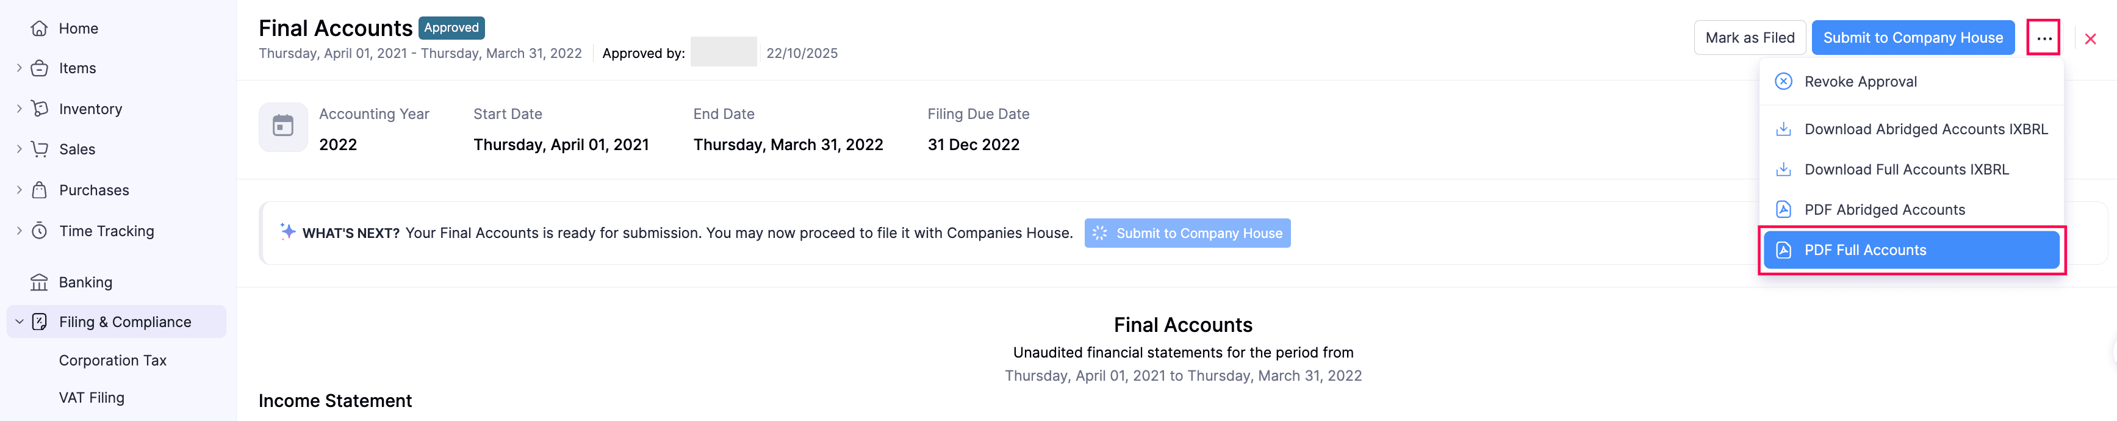Click the Mark as Filed button

[x=1750, y=37]
